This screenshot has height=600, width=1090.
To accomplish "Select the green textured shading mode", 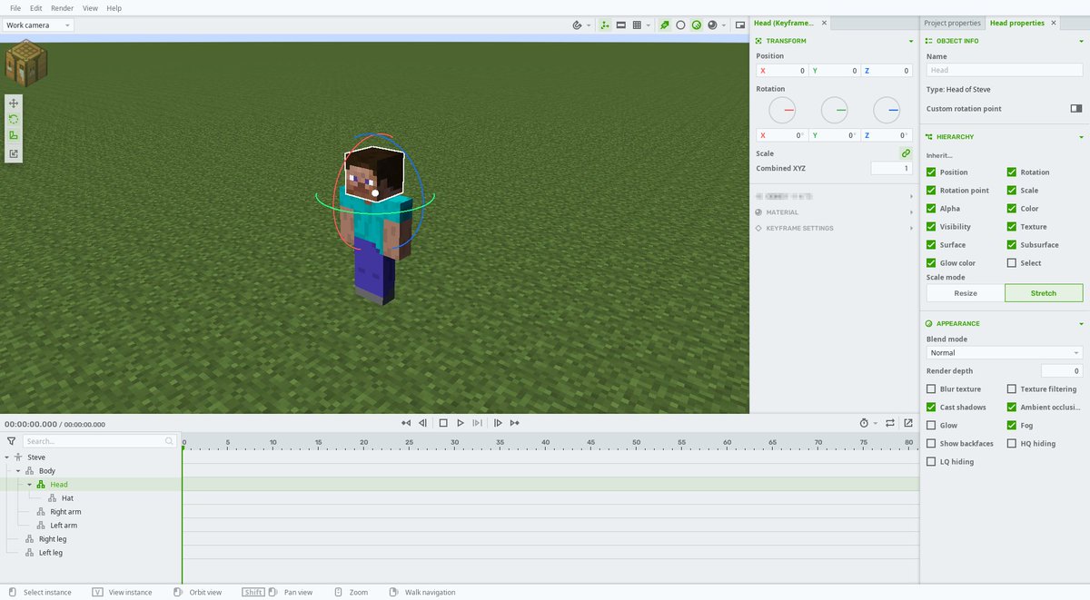I will tap(696, 25).
